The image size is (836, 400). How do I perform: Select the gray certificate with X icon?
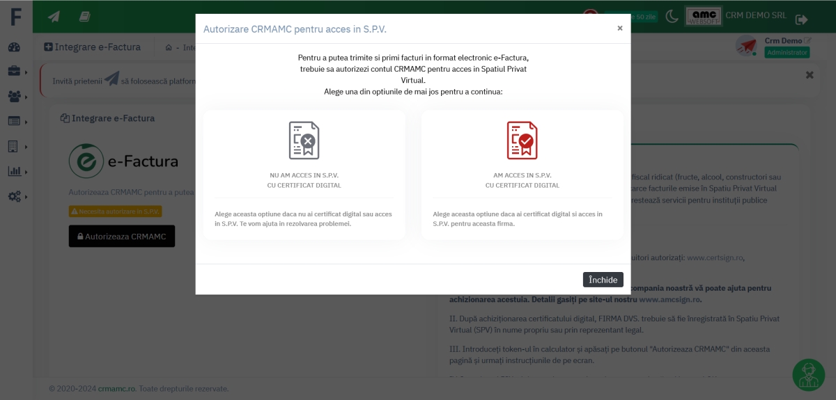point(304,140)
